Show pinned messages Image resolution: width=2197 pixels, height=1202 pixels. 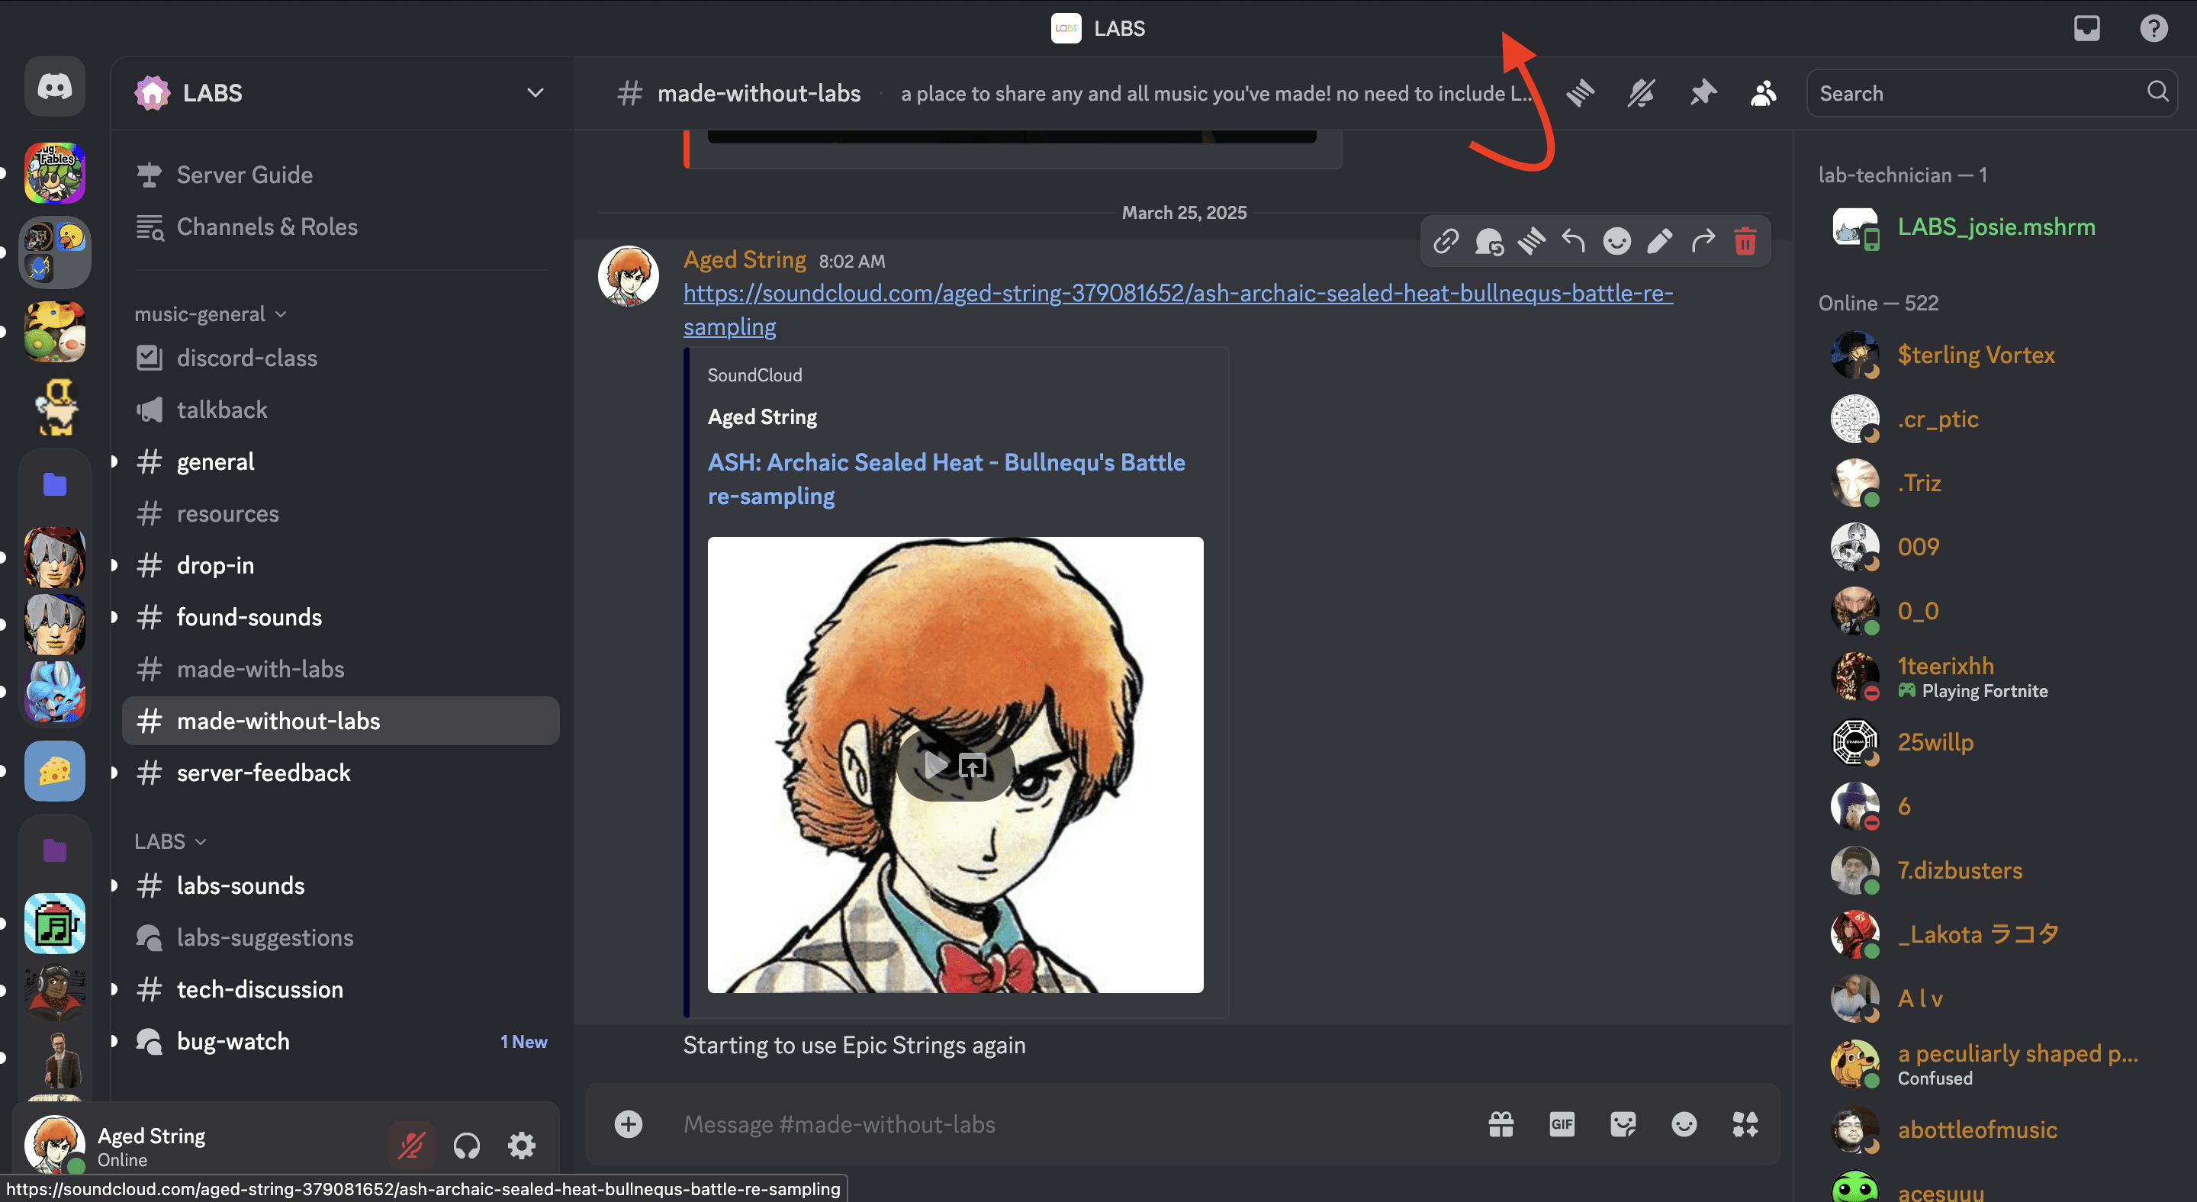(1703, 93)
